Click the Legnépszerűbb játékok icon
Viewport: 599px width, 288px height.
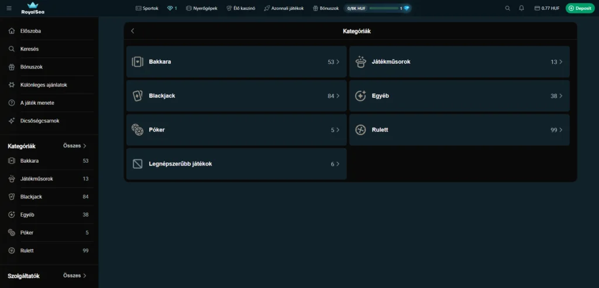tap(137, 164)
